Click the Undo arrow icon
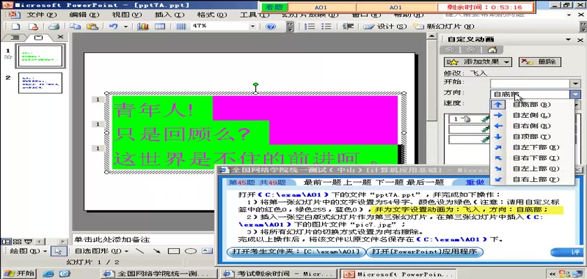This screenshot has height=279, width=587. pyautogui.click(x=113, y=26)
